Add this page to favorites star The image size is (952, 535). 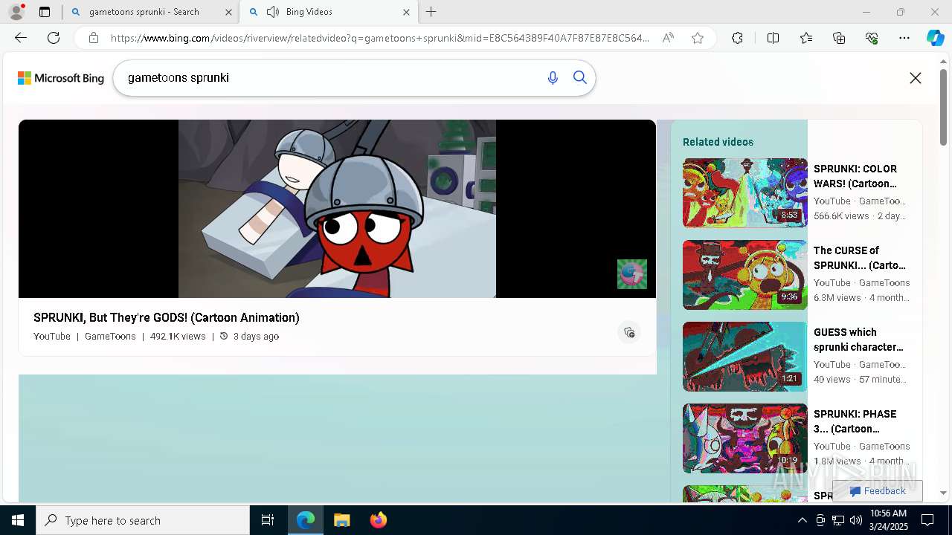click(698, 38)
